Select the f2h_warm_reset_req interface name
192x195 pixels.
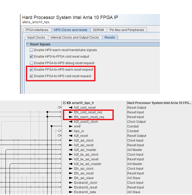click(89, 117)
